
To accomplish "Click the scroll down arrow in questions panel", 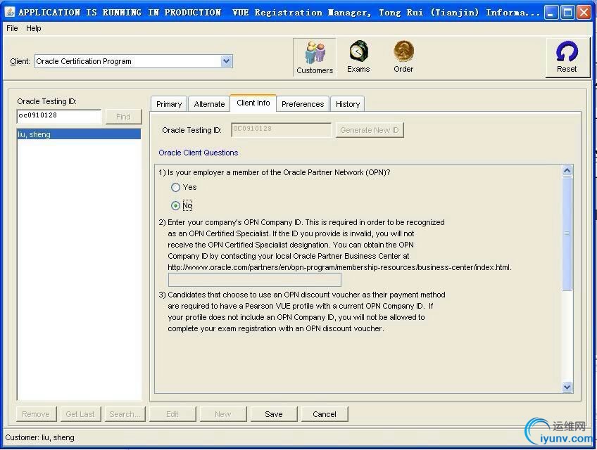I will (x=567, y=387).
